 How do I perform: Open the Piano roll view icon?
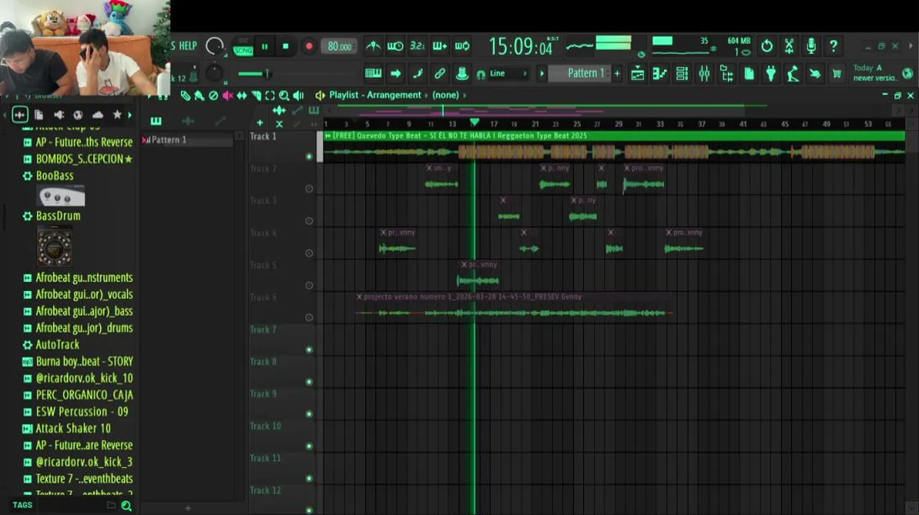(660, 74)
